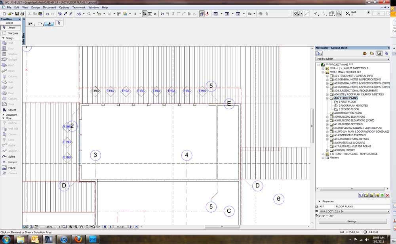
Task: Select the Object tool
Action: pos(11,110)
